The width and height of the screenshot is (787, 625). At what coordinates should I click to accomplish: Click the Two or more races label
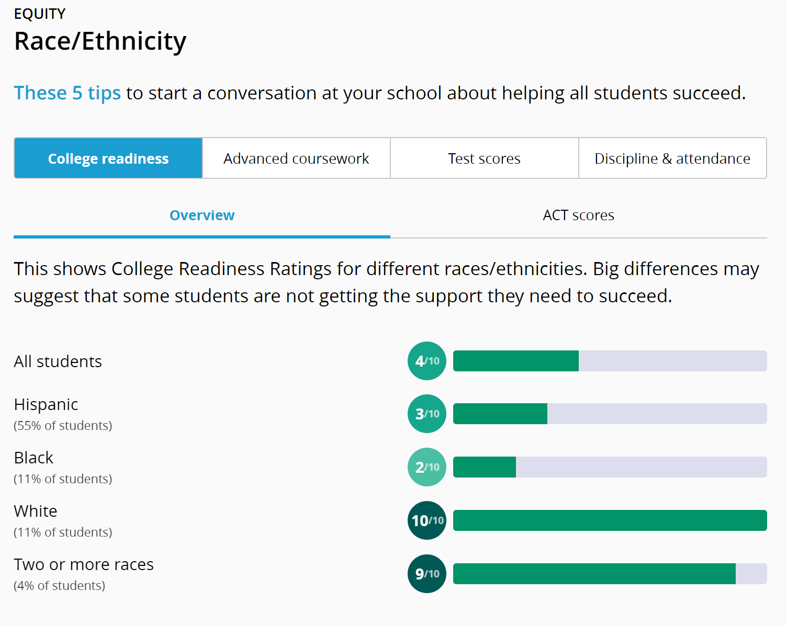[x=84, y=564]
